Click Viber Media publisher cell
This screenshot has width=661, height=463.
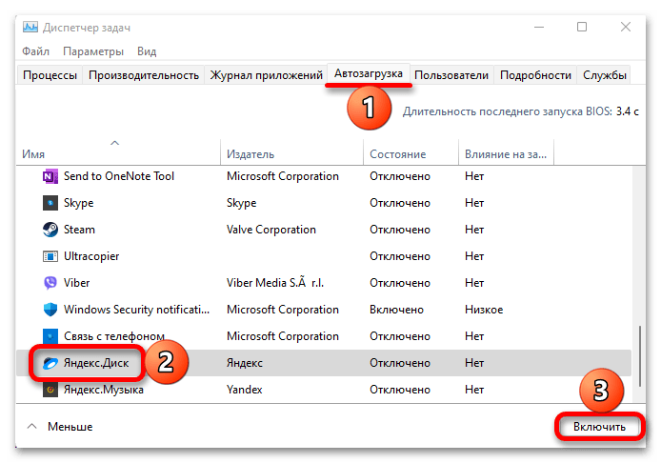pos(275,283)
